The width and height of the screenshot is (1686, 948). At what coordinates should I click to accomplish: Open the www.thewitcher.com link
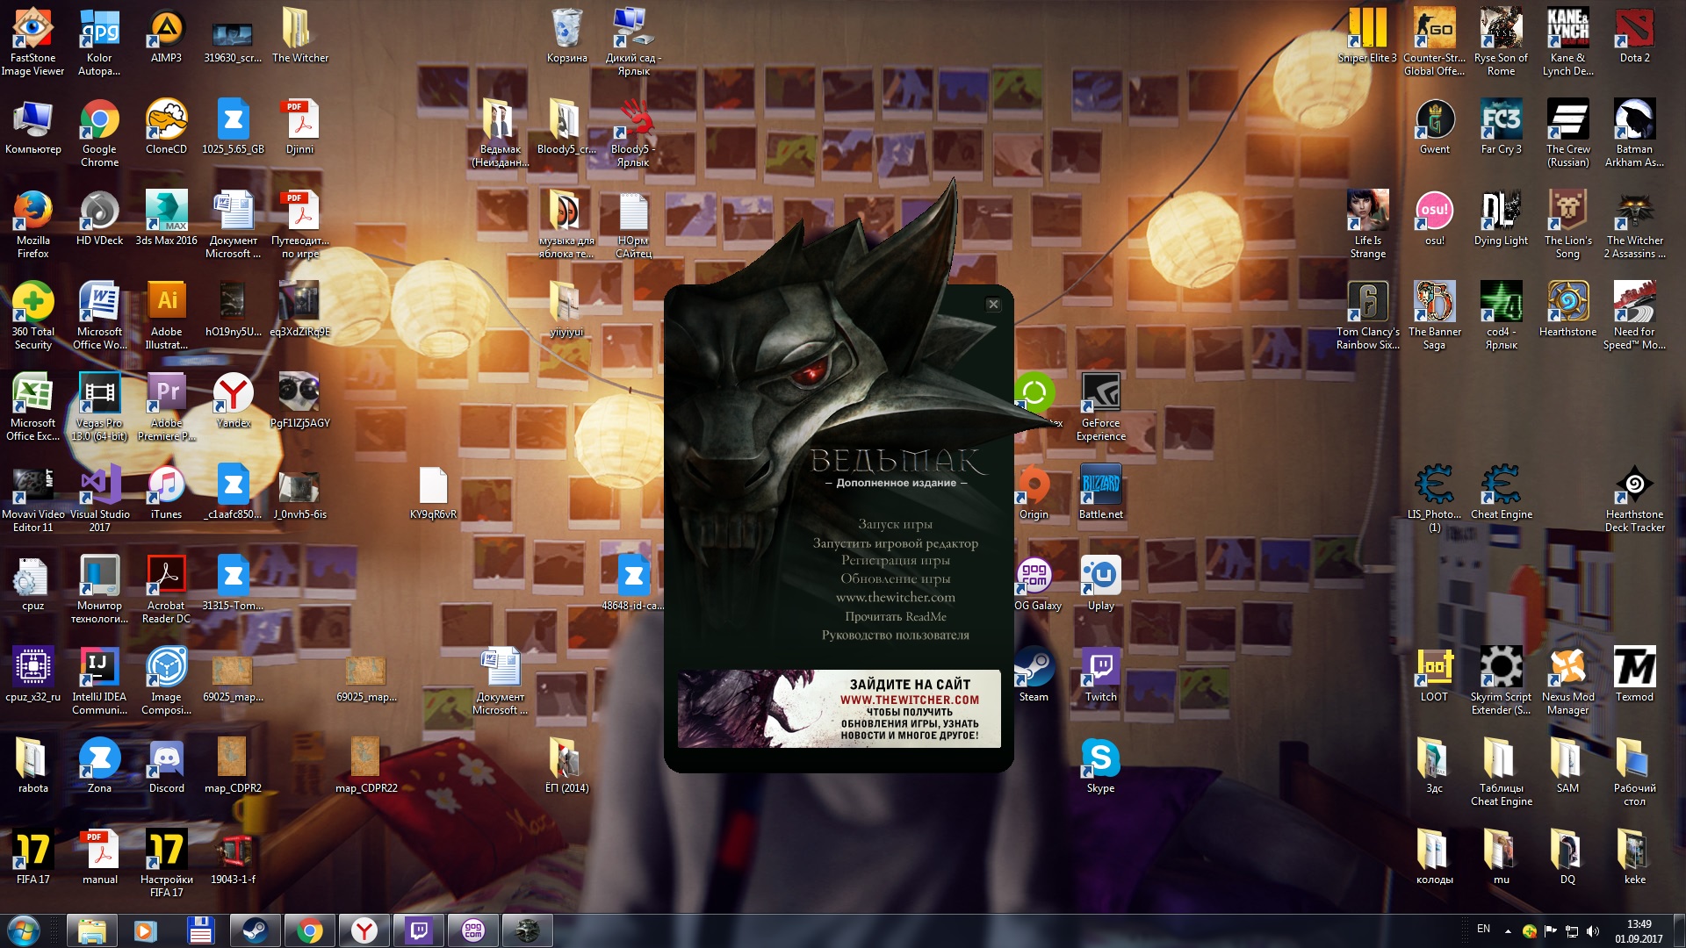coord(895,597)
